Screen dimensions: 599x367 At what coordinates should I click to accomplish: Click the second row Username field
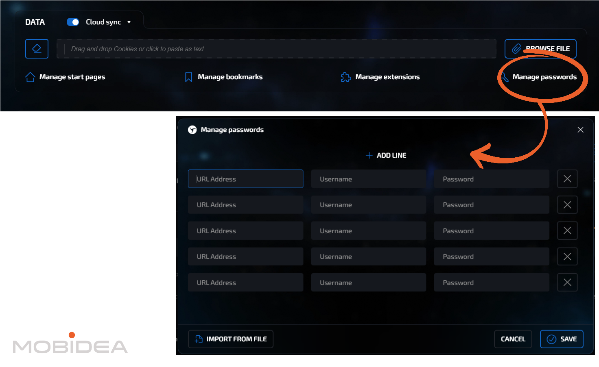[x=368, y=205]
